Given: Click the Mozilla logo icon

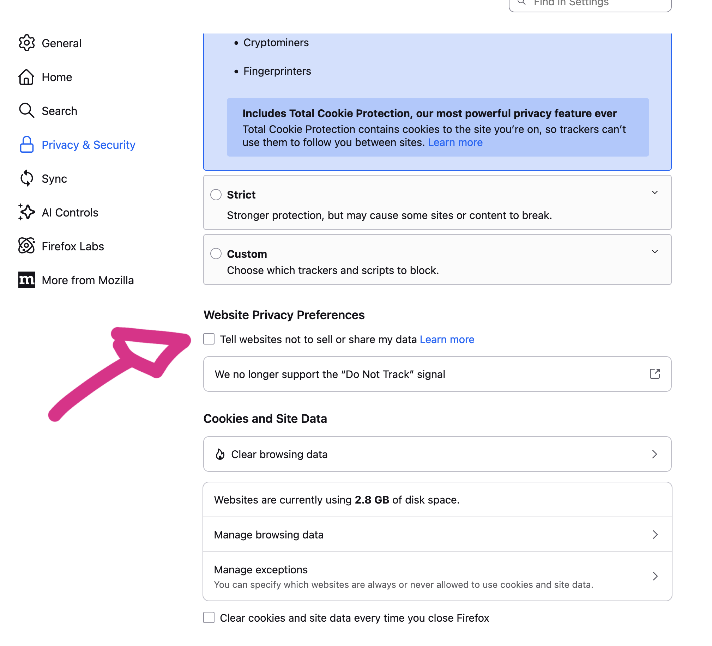Looking at the screenshot, I should 26,280.
